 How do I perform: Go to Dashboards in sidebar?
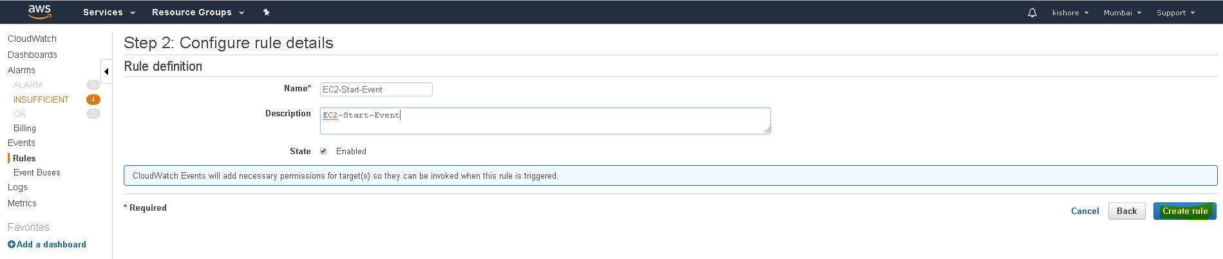32,55
